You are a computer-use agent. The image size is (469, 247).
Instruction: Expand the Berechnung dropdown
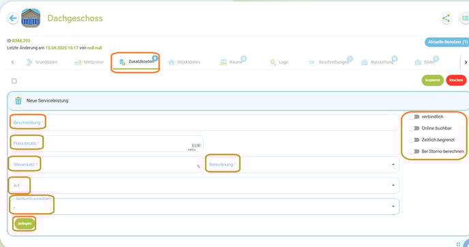302,164
